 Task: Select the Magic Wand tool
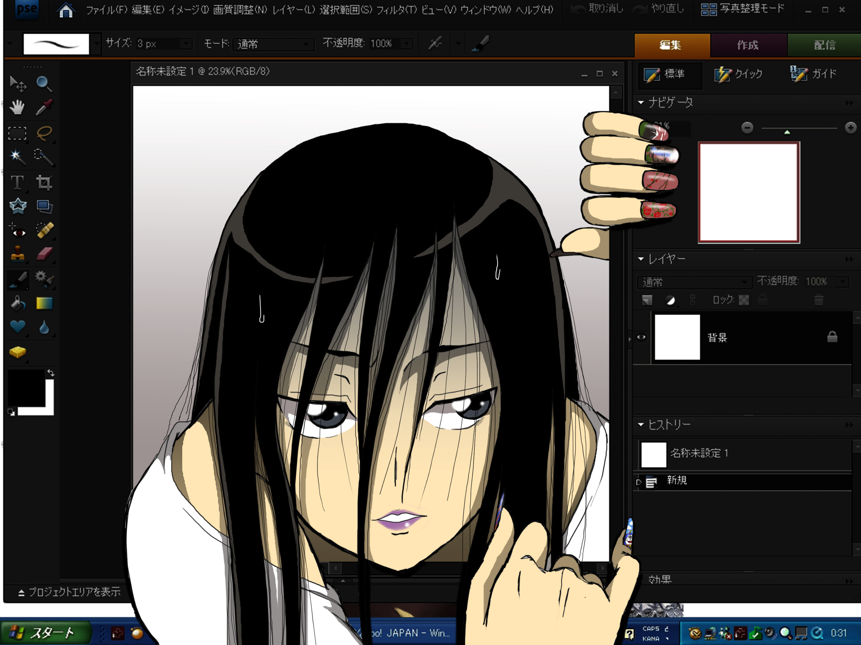(17, 157)
